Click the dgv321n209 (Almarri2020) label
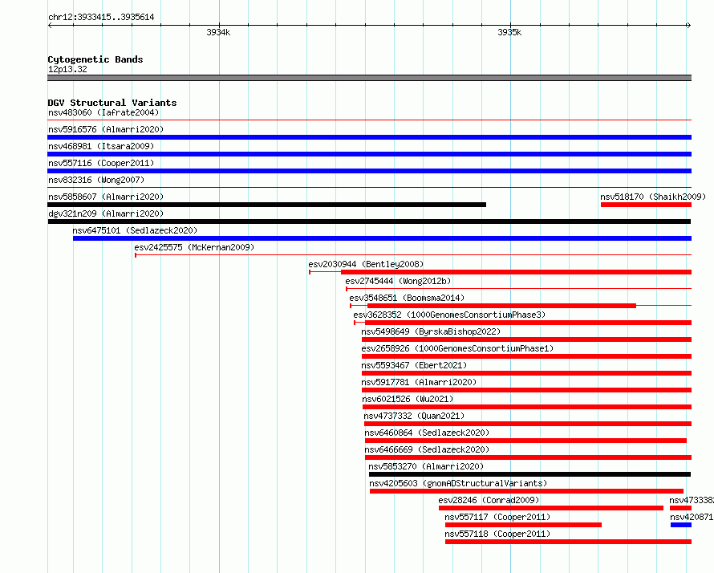 tap(106, 213)
